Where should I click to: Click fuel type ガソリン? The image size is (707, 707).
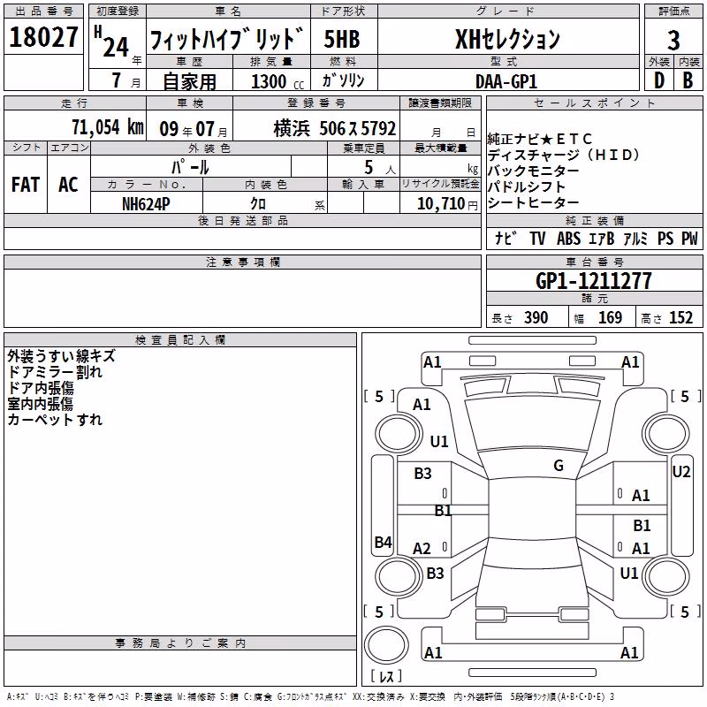pos(343,80)
